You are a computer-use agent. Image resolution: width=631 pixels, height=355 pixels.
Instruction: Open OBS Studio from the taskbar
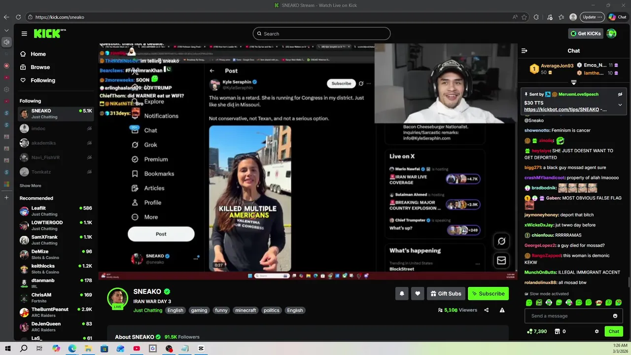[169, 349]
